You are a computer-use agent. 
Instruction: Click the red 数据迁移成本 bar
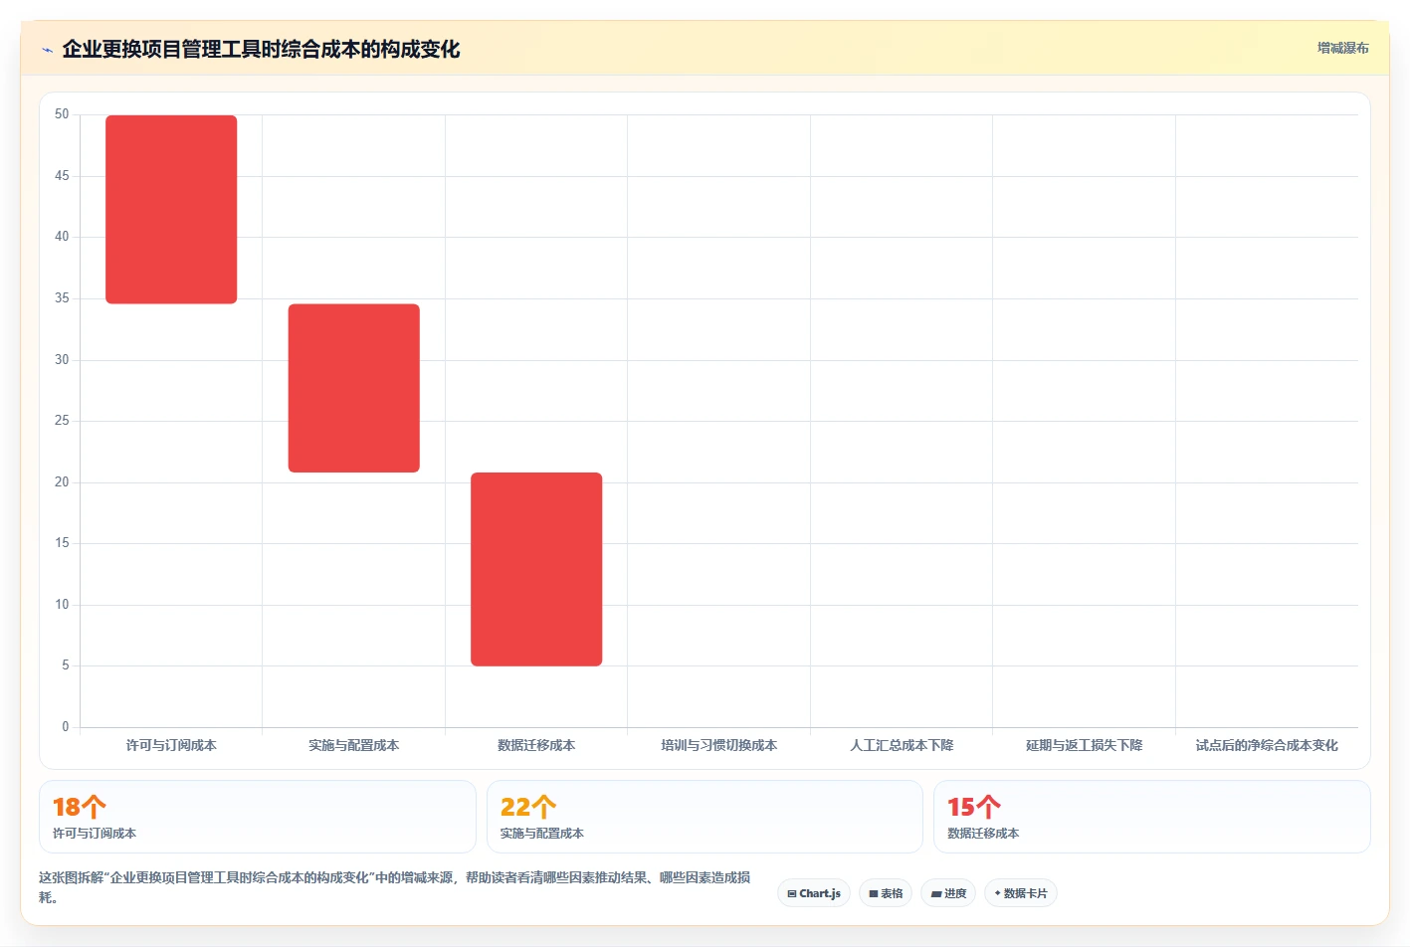pos(536,569)
